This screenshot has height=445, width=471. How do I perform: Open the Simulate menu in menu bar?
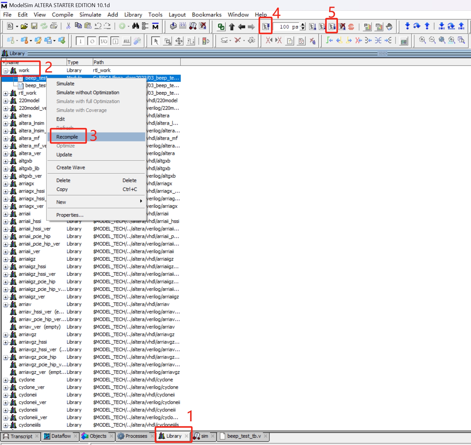pyautogui.click(x=90, y=14)
